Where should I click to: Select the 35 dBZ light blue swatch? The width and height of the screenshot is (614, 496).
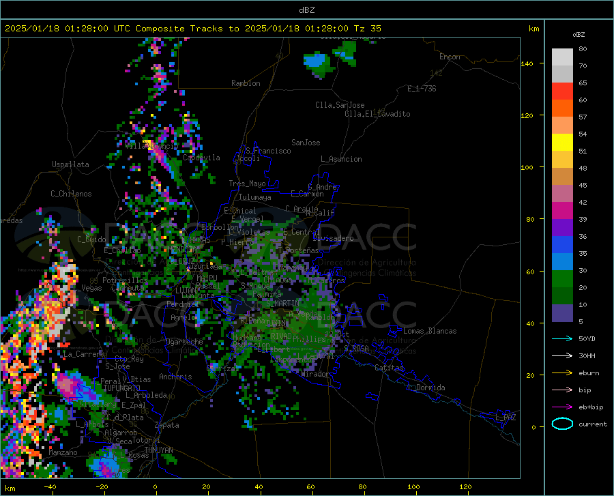(x=562, y=262)
